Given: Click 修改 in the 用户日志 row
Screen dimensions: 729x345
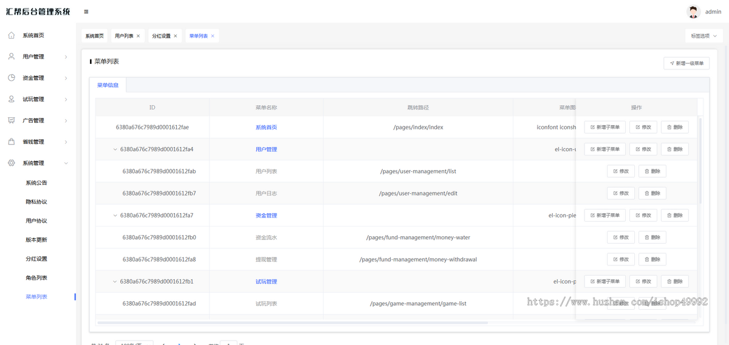Looking at the screenshot, I should (x=621, y=193).
